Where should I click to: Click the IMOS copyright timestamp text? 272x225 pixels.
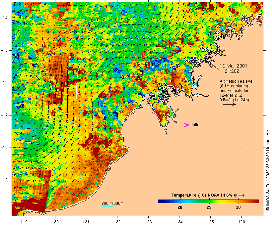[268, 170]
